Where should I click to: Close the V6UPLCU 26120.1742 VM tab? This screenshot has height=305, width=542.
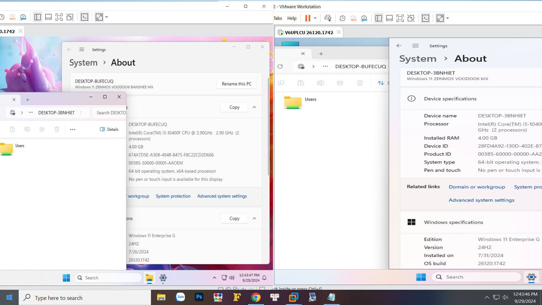339,32
